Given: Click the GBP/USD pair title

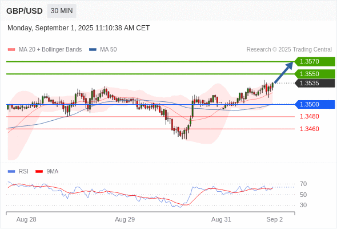Looking at the screenshot, I should coord(25,11).
